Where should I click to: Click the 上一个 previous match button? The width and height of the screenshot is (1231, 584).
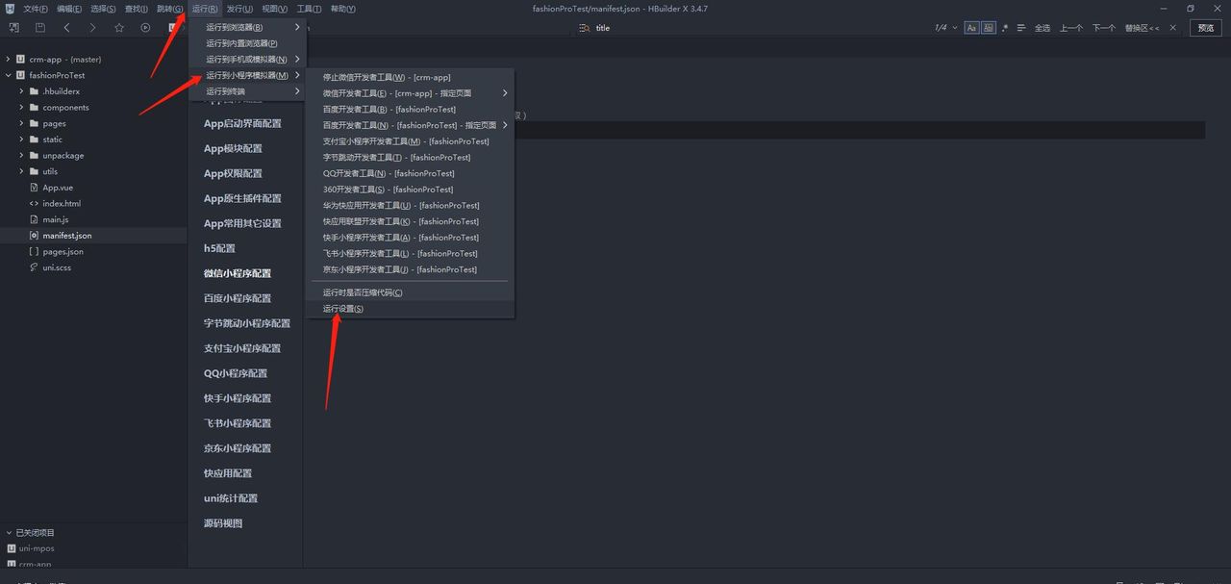[x=1071, y=28]
